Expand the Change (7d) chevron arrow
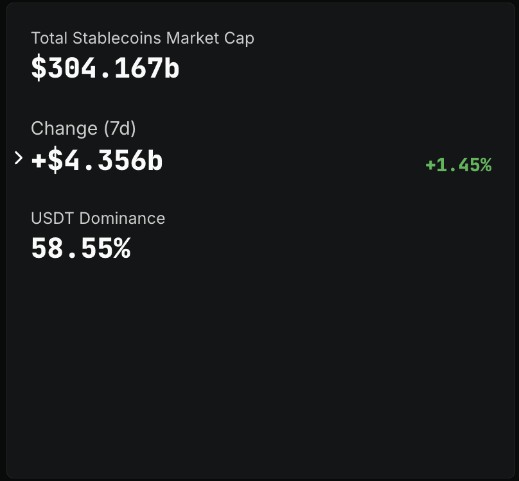519x481 pixels. [x=18, y=158]
